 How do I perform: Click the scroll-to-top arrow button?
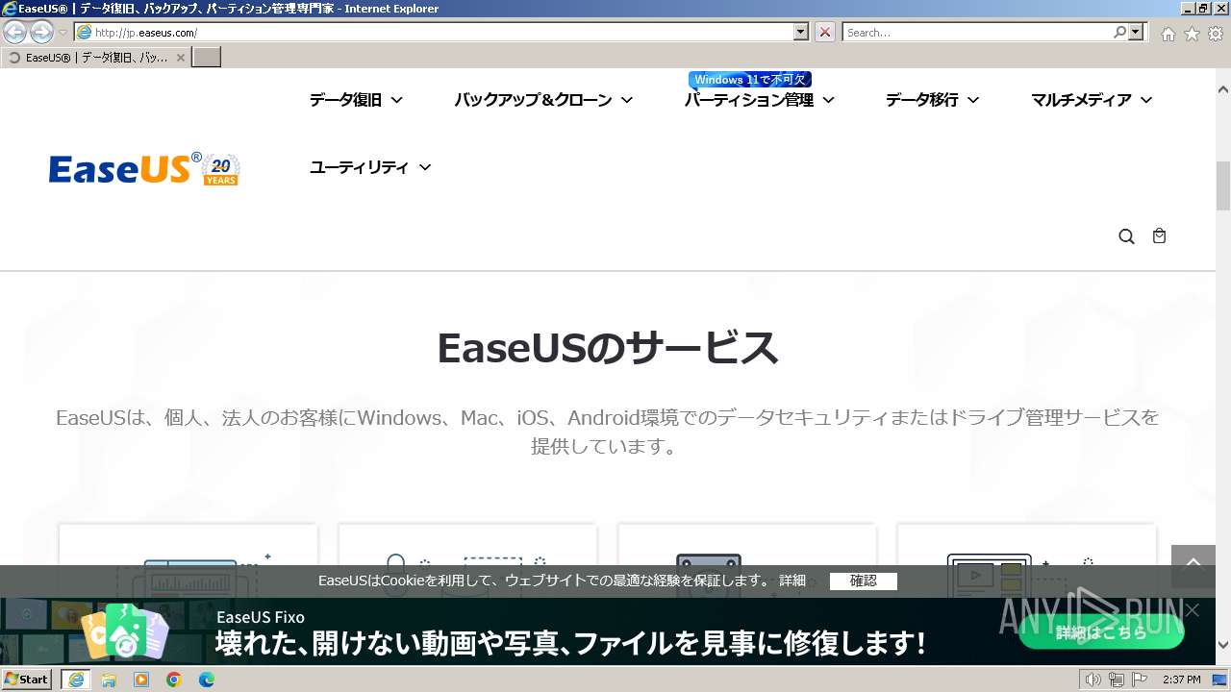coord(1193,565)
